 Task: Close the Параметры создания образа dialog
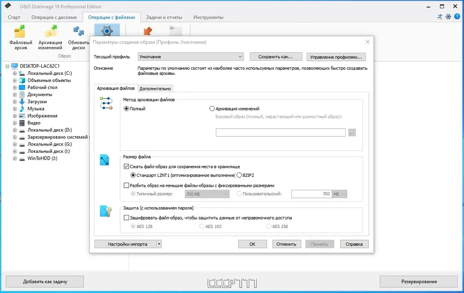(x=367, y=42)
